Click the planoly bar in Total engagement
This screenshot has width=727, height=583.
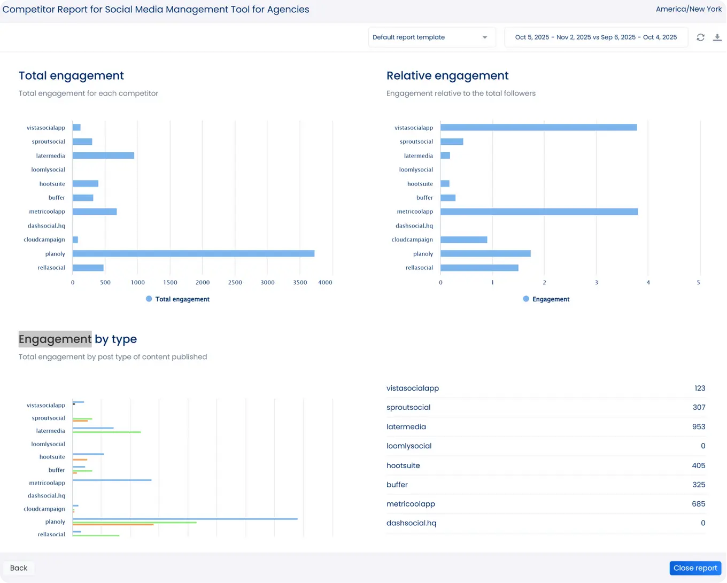click(x=193, y=254)
